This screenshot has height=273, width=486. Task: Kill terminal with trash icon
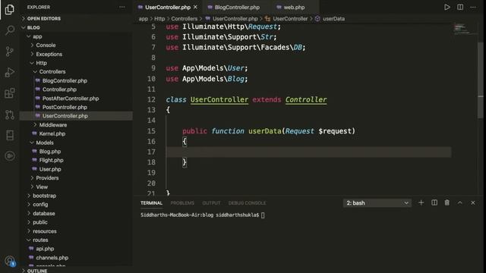[447, 202]
